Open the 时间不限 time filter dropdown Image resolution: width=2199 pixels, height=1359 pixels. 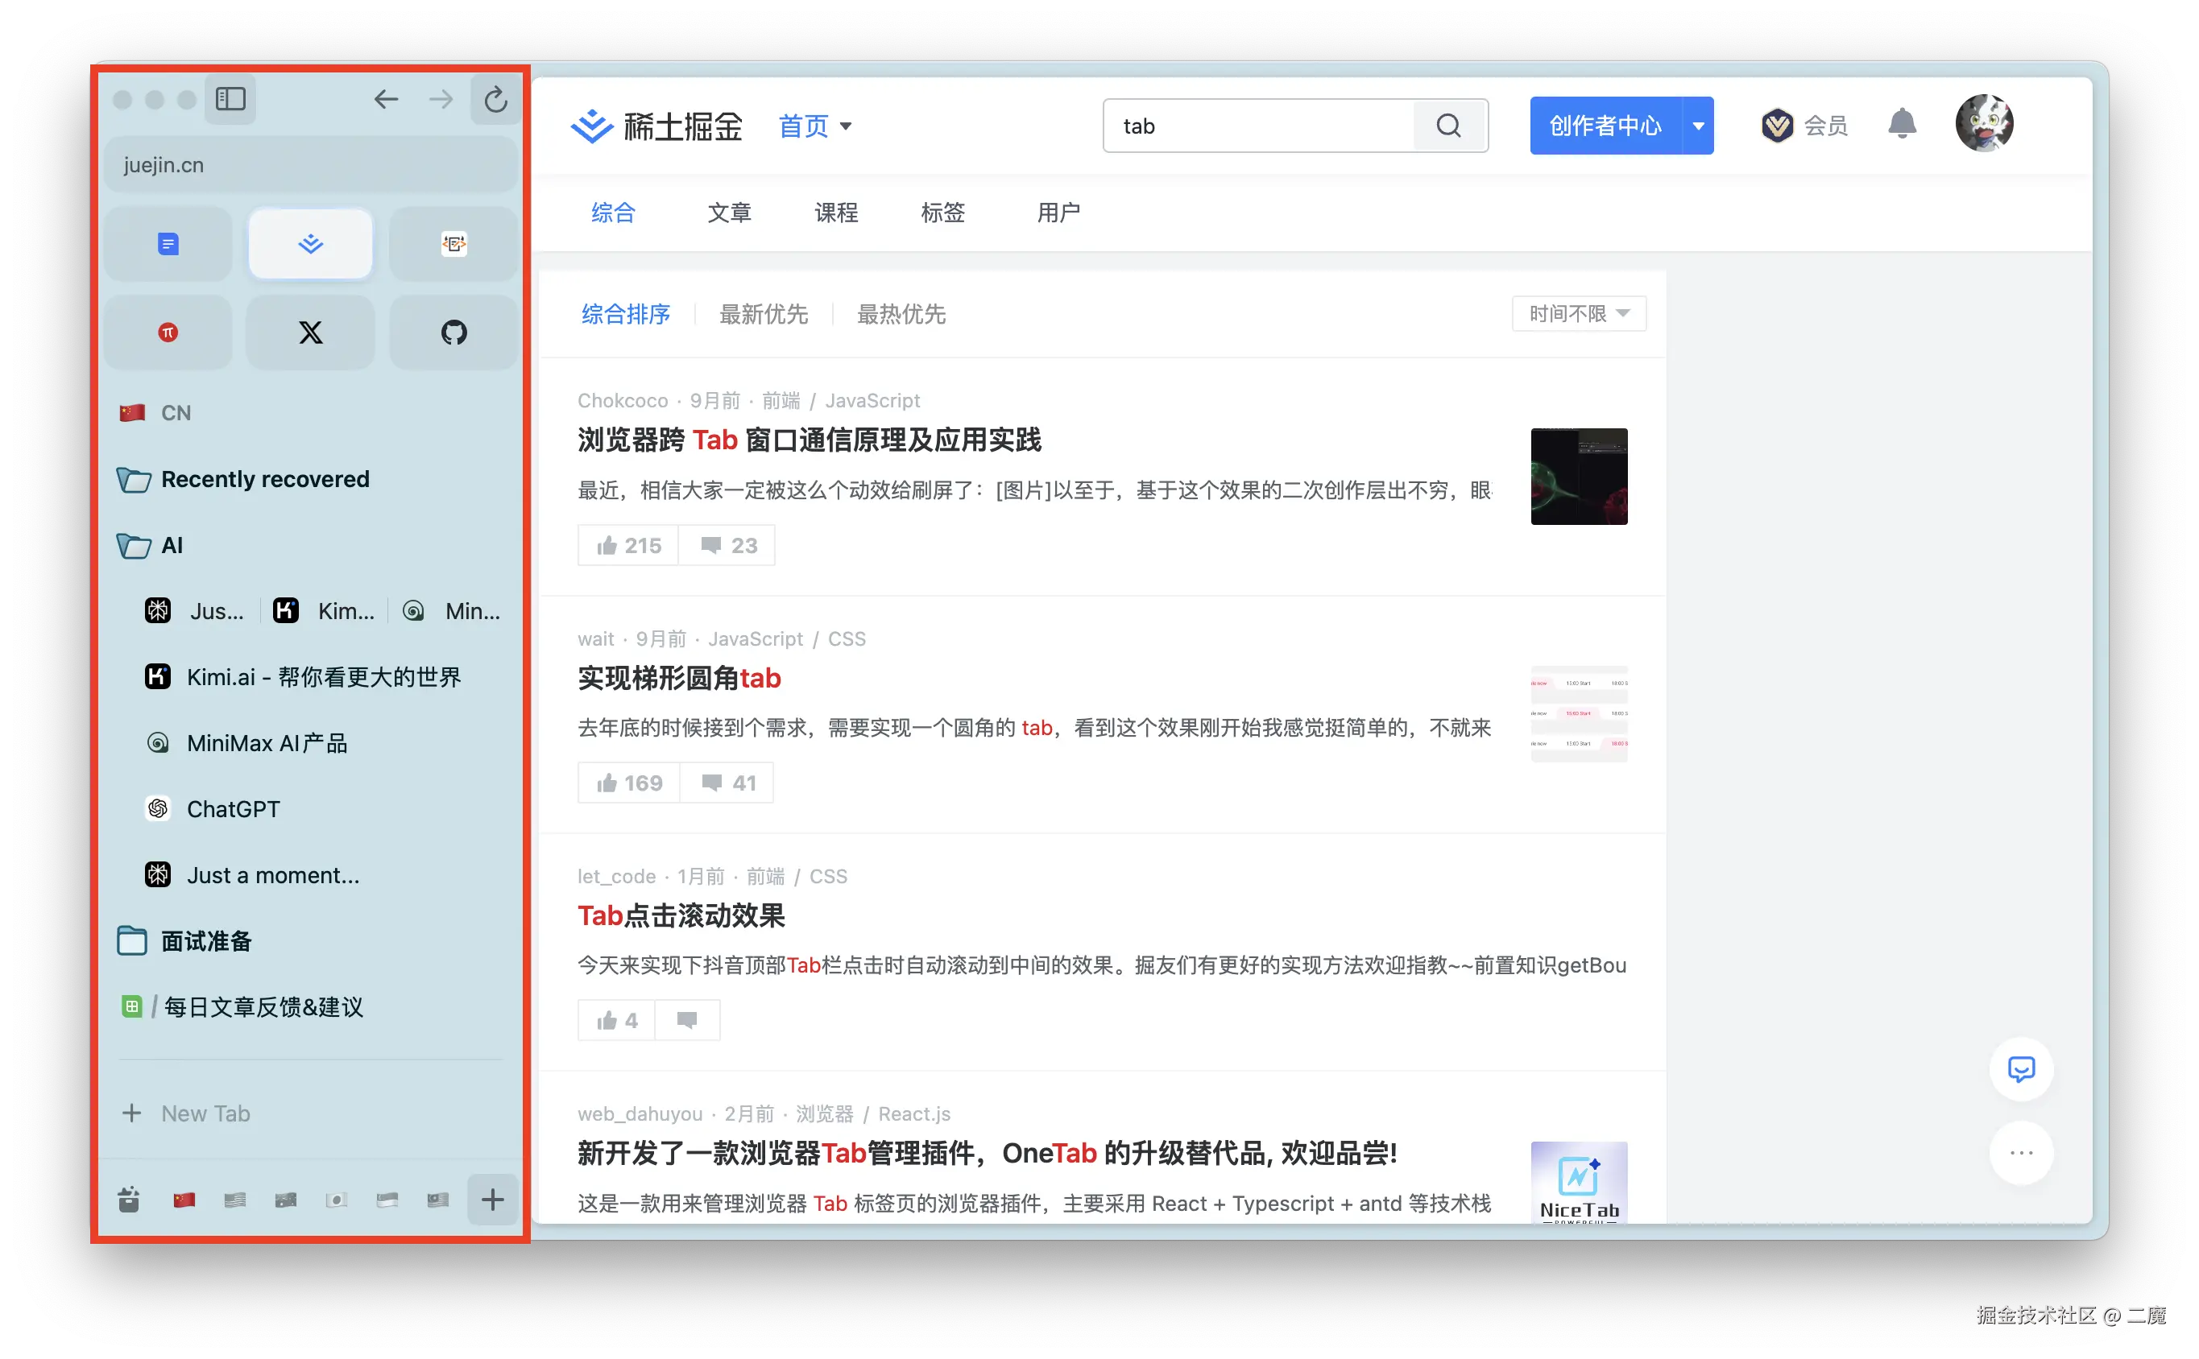click(1579, 314)
